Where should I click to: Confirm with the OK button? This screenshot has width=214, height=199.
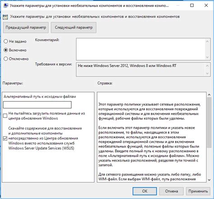144,191
